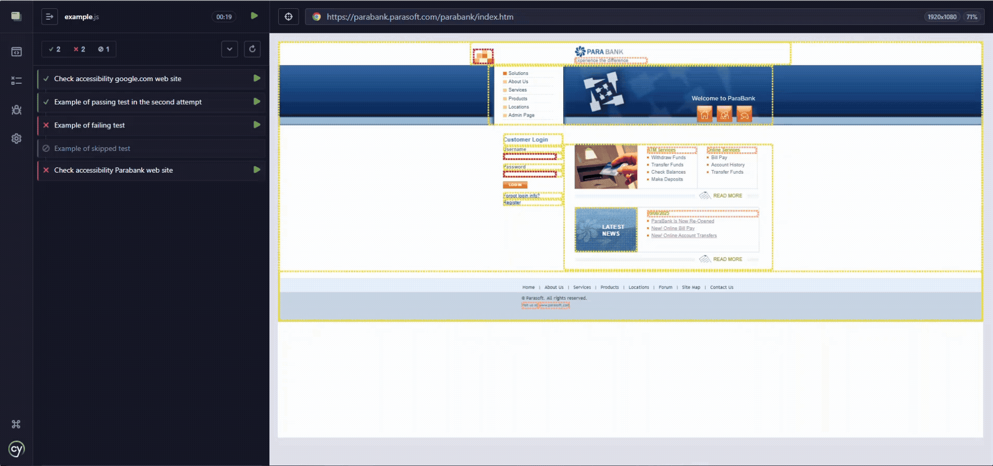Click the orange about icon in banner
Image resolution: width=993 pixels, height=466 pixels.
724,114
